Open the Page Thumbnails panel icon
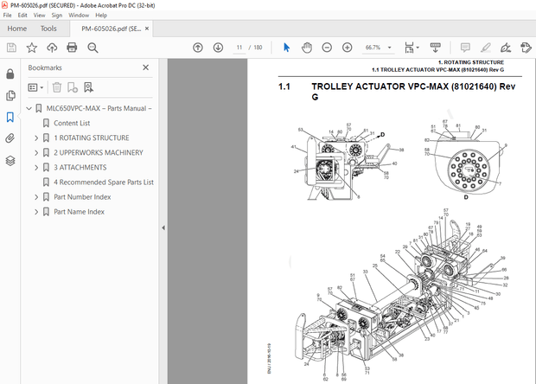Screen dimensions: 536x384 [10, 95]
